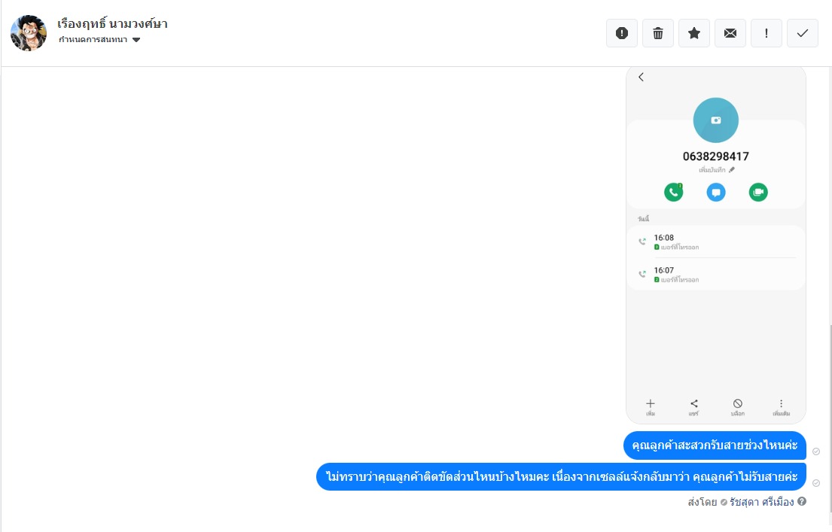
Task: Click the sender name รัชสุดา ศรีเมือง
Action: [x=761, y=502]
